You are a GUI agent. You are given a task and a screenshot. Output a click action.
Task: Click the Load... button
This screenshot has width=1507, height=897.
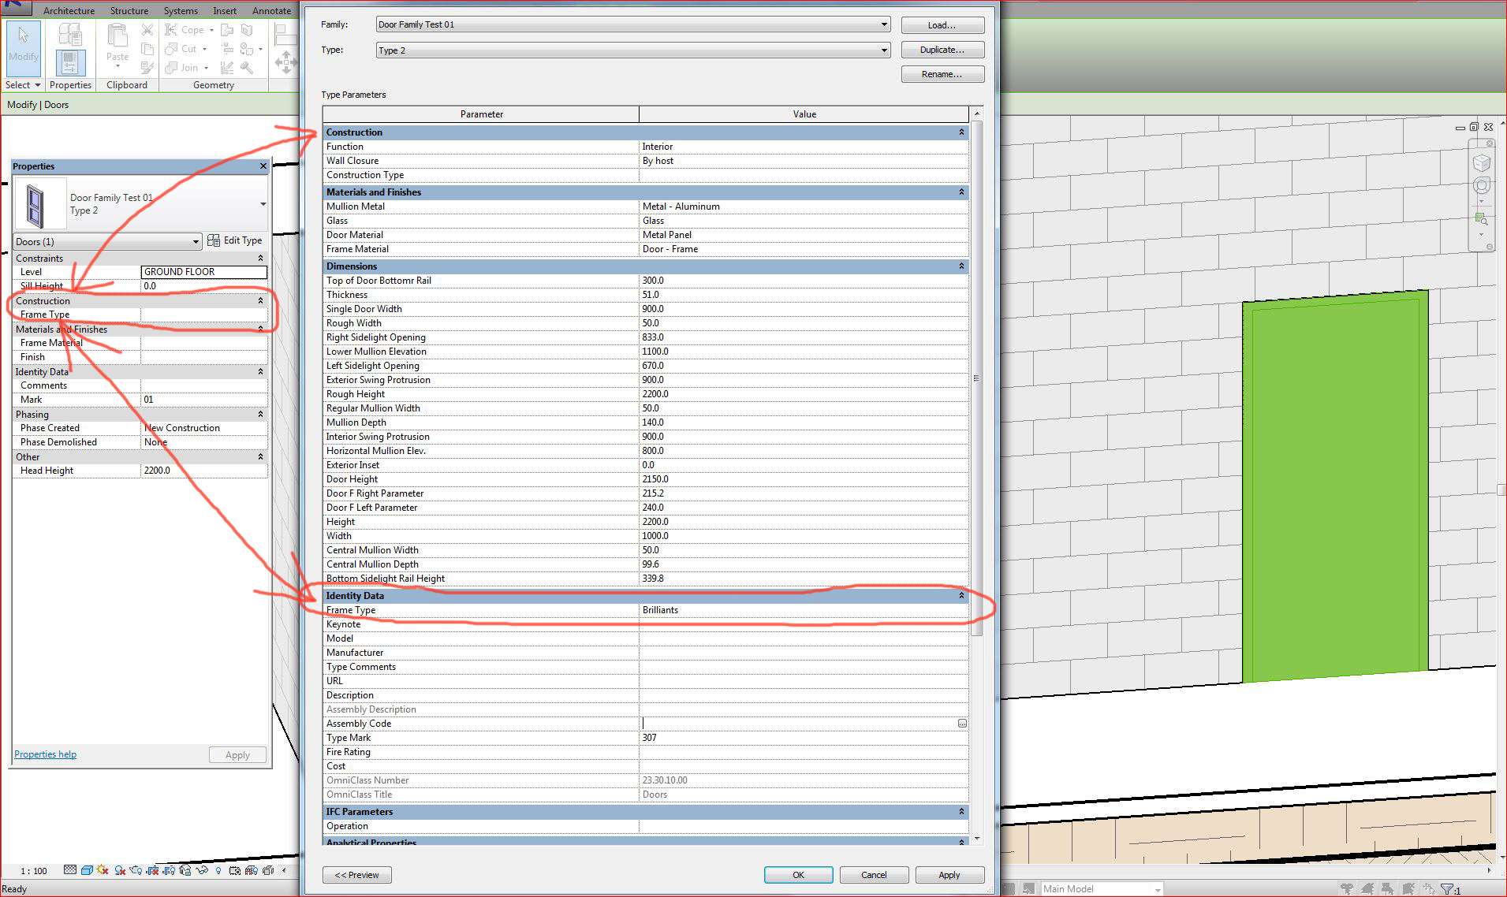click(x=942, y=25)
